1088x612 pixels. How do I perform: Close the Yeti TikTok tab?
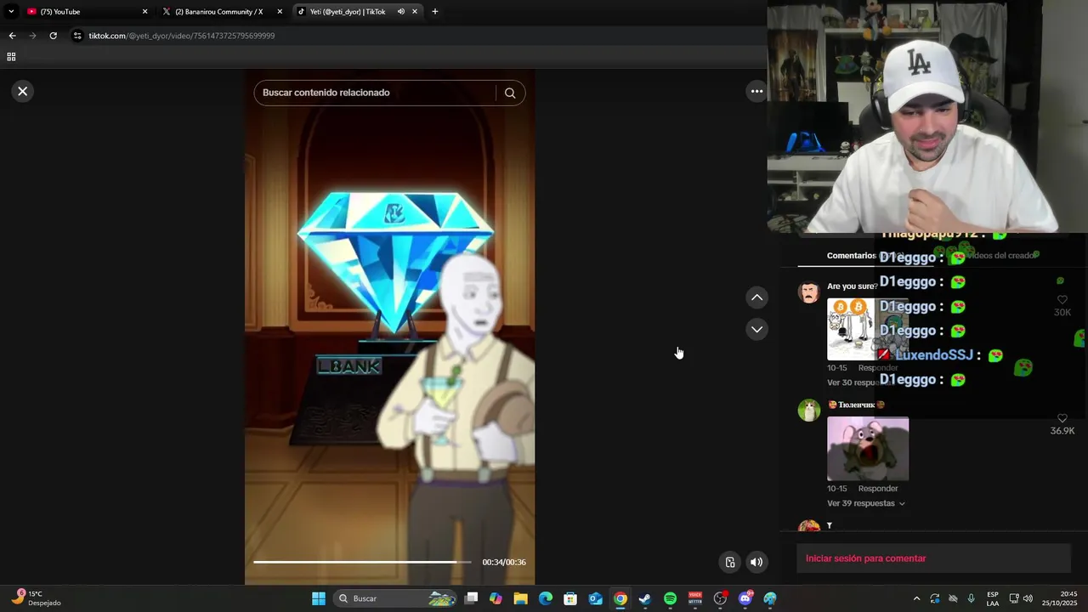coord(415,12)
